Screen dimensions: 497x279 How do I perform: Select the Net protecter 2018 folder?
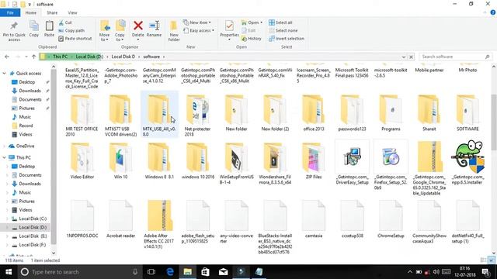point(198,115)
